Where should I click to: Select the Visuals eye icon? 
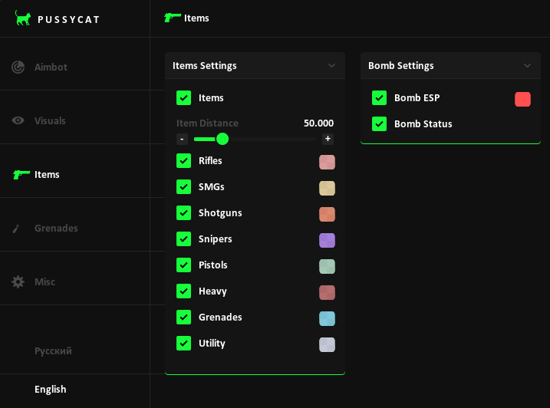point(18,120)
